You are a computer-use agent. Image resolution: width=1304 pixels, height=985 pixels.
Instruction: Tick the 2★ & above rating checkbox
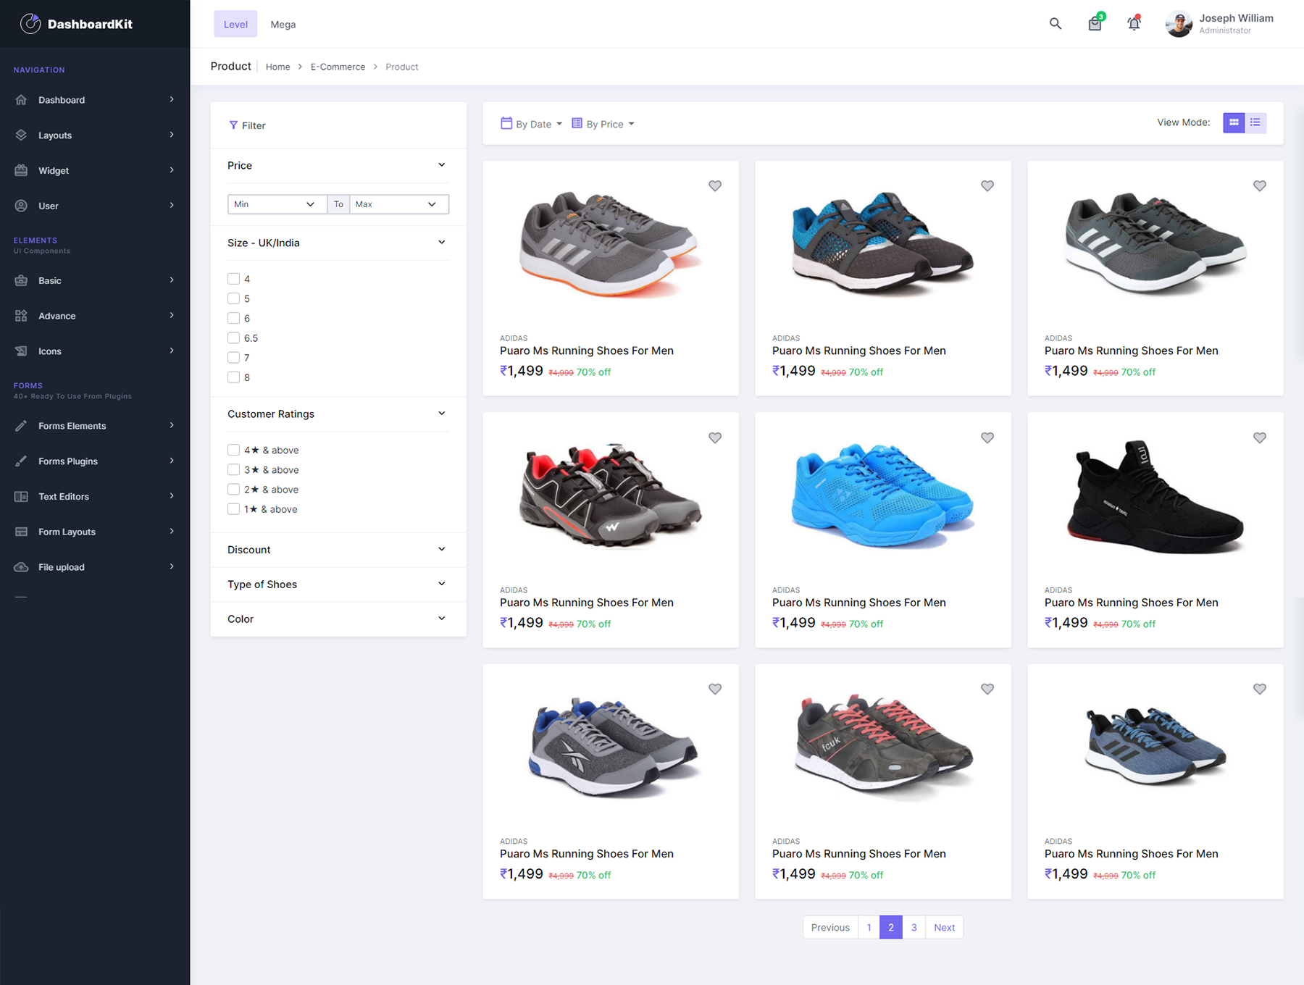click(233, 490)
